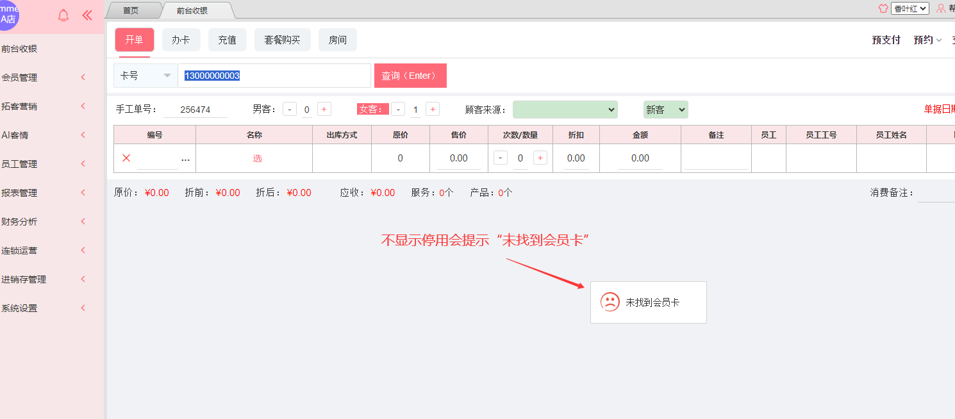This screenshot has width=955, height=419.
Task: Switch to the 首页 tab
Action: 131,10
